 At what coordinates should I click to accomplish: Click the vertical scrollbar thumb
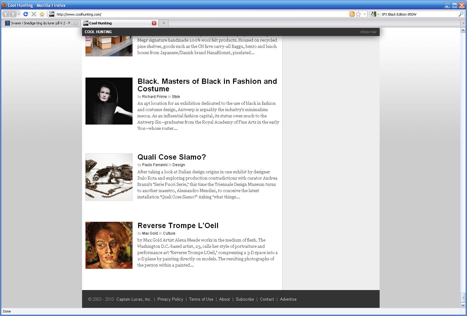tap(463, 297)
